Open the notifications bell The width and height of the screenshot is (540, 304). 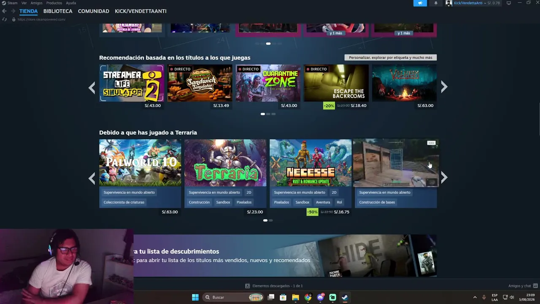click(436, 3)
